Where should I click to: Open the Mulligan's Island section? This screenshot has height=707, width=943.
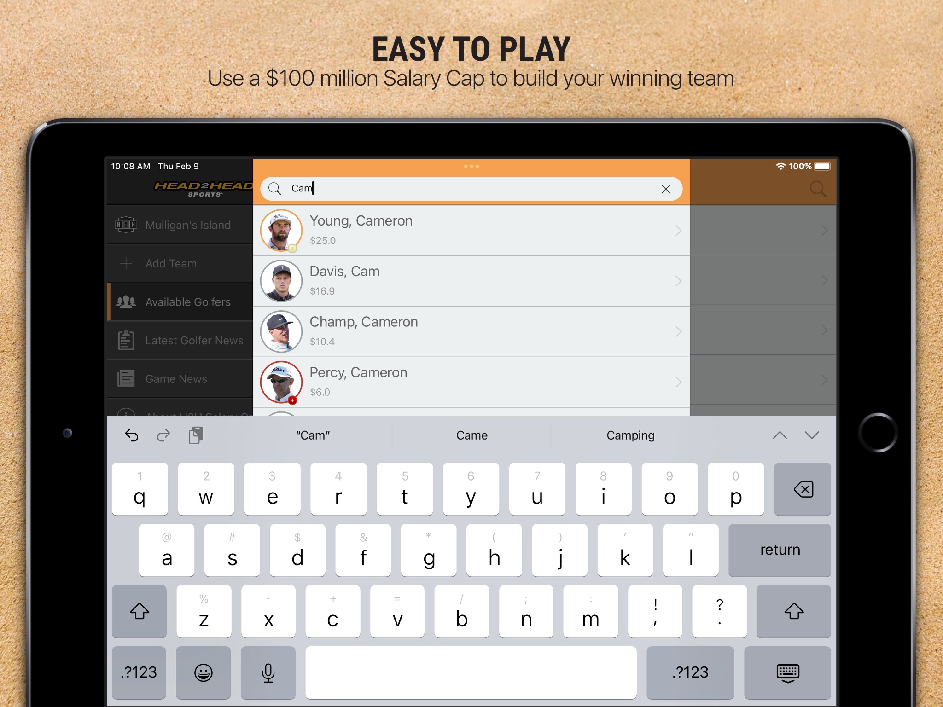coord(178,224)
